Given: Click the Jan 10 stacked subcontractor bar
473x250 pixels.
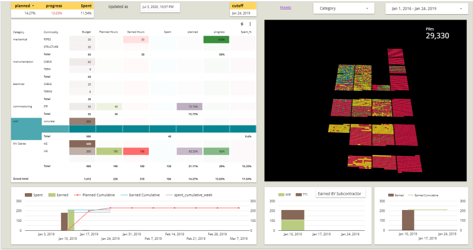Looking at the screenshot, I should 293,220.
